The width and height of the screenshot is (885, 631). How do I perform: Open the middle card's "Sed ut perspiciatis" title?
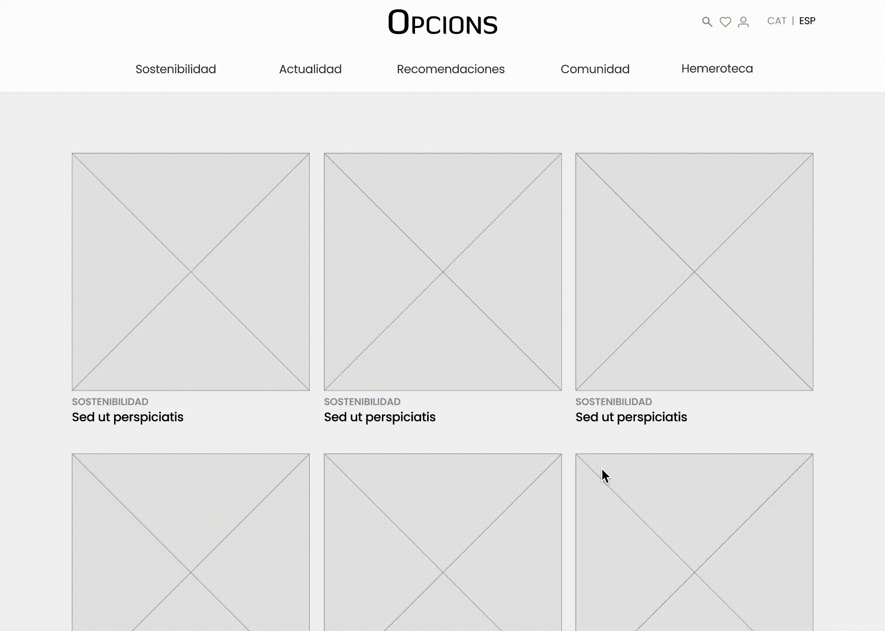(380, 417)
